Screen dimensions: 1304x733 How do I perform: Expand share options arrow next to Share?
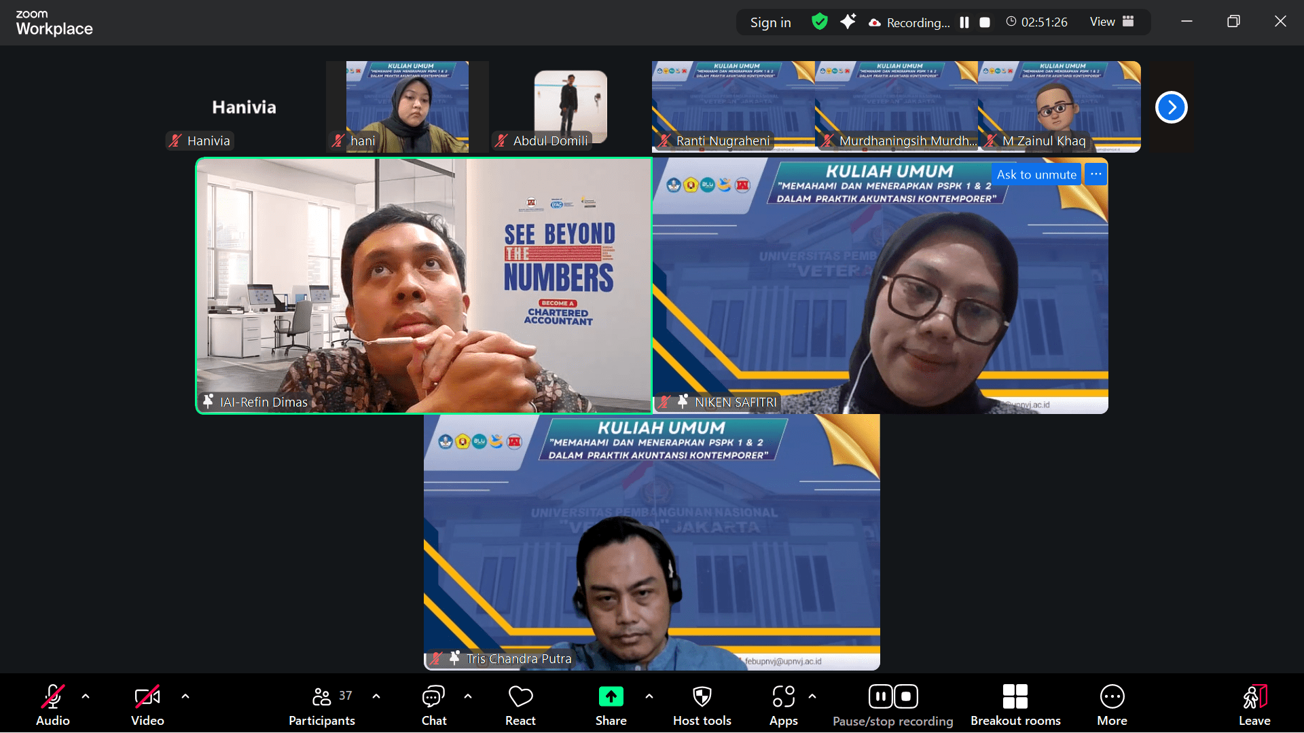coord(649,696)
